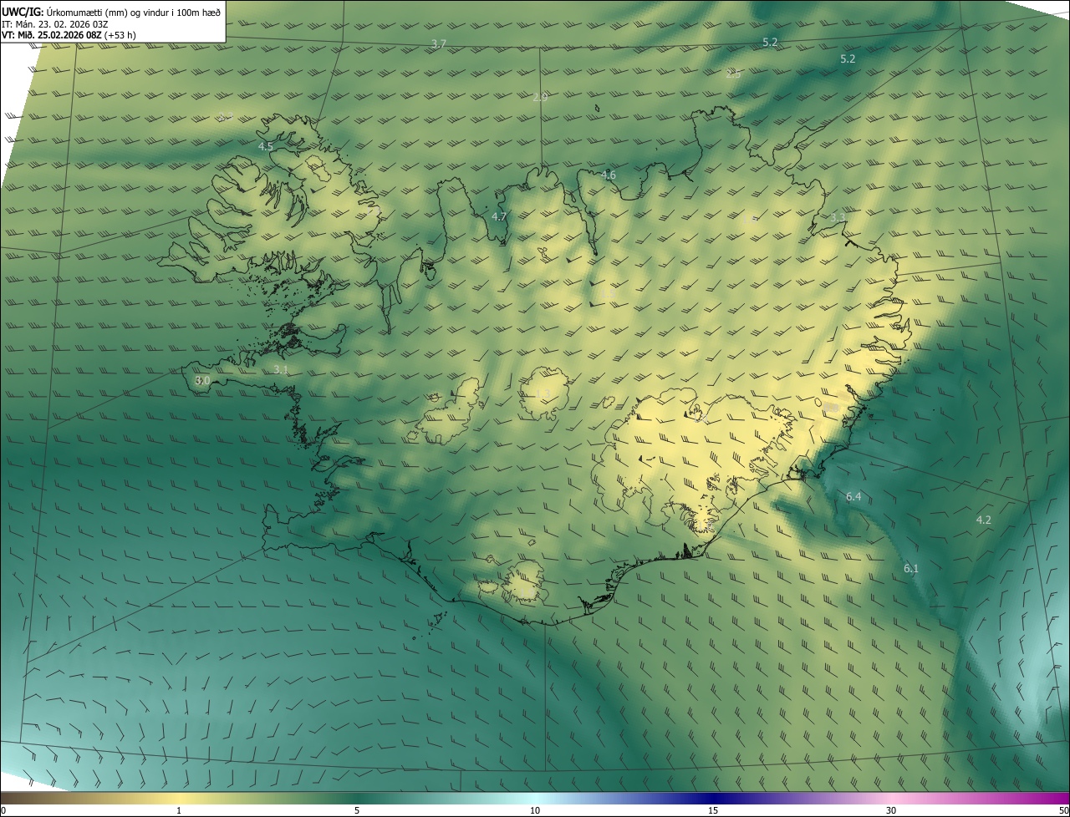
Task: Click the 'VT: Mið. 25.02.2026 08Z (+53 h)' line
Action: pos(69,35)
